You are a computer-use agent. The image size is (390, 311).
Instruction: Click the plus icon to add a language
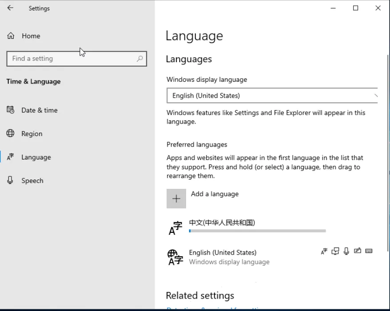[x=176, y=199]
